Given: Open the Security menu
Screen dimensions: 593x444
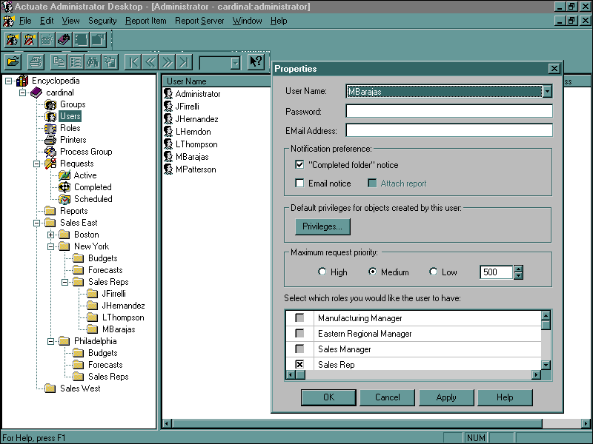Looking at the screenshot, I should click(102, 21).
